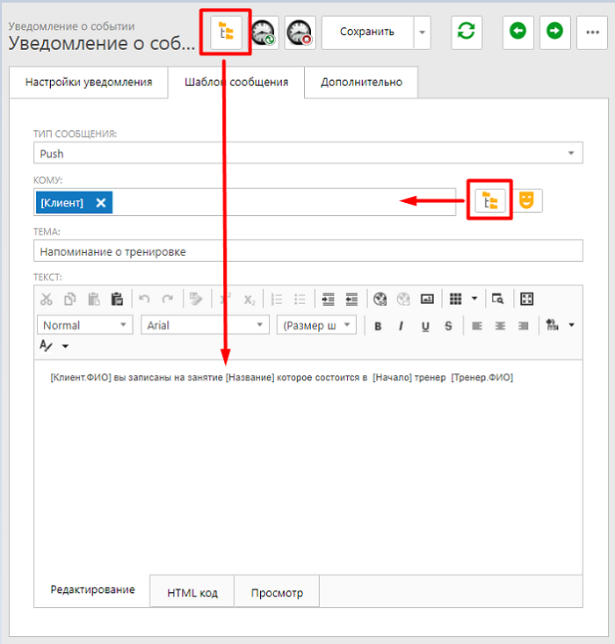The image size is (615, 644).
Task: Toggle Strikethrough formatting
Action: click(x=449, y=326)
